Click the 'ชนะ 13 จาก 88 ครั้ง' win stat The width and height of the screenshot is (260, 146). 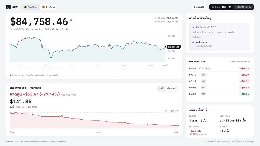coord(233,121)
